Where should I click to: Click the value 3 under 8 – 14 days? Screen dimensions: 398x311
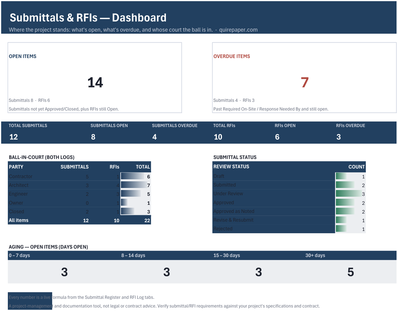(x=167, y=272)
